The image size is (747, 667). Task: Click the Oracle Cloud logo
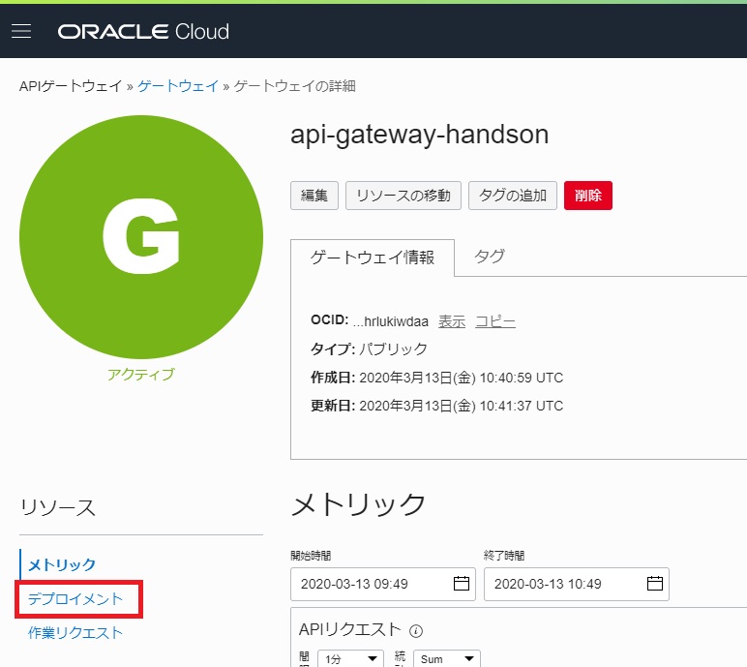[143, 32]
